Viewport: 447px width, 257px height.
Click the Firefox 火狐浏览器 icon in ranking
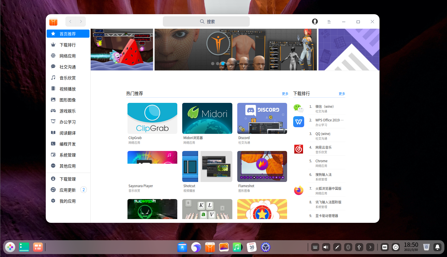(299, 190)
